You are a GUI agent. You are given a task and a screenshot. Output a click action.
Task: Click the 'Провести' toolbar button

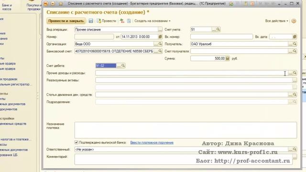point(106,21)
